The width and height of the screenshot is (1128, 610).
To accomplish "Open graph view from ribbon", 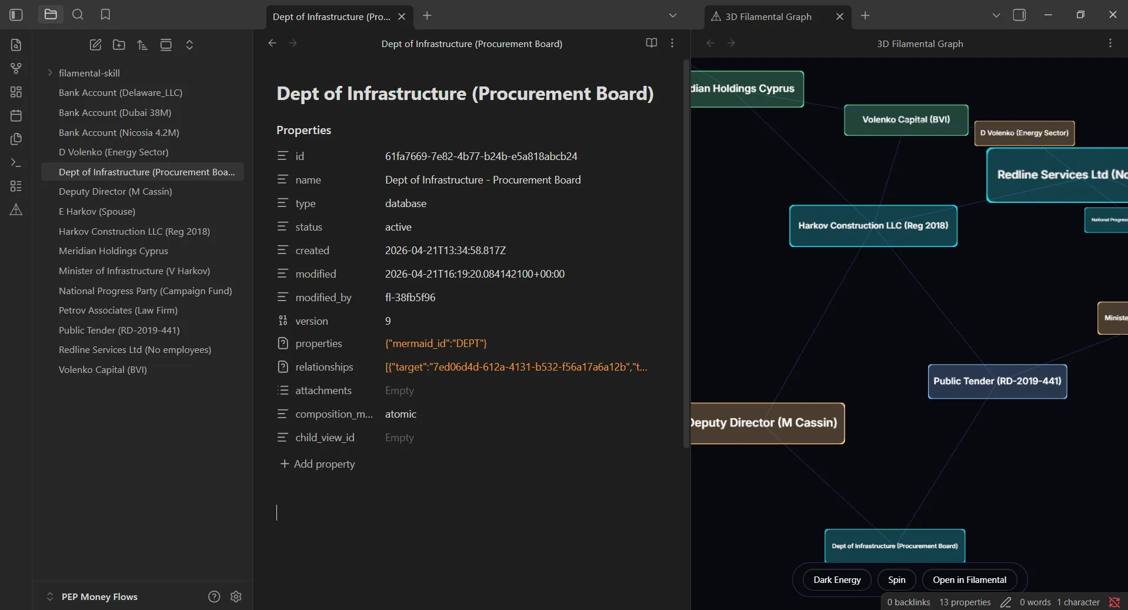I will tap(16, 68).
